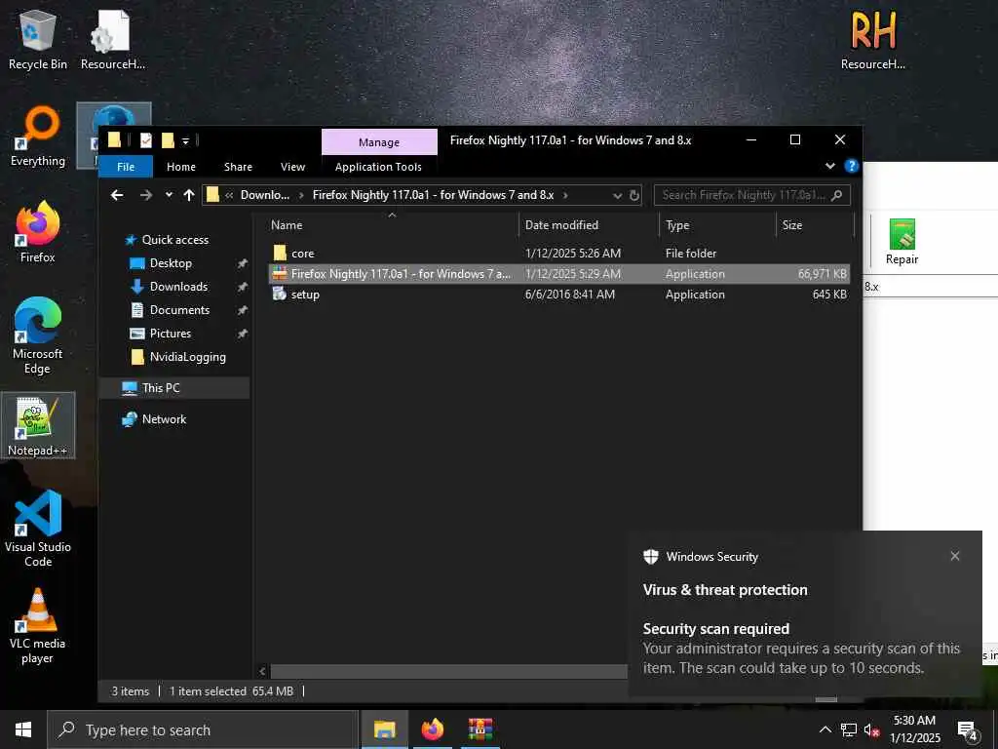Image resolution: width=998 pixels, height=749 pixels.
Task: Select the setup application file
Action: [x=558, y=295]
